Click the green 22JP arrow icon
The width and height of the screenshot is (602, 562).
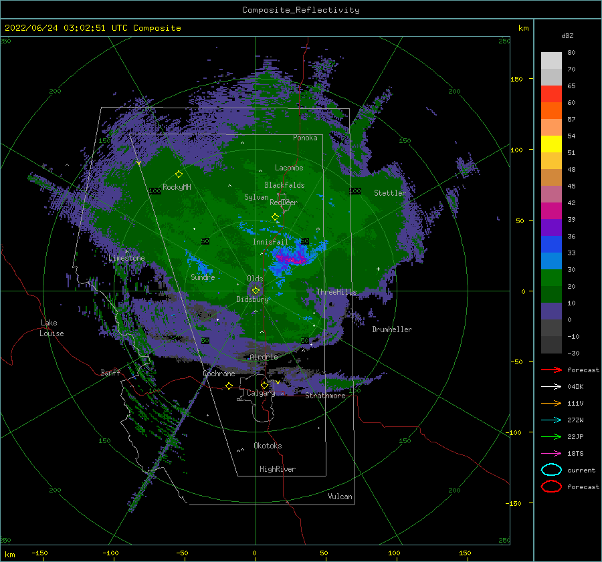point(551,436)
